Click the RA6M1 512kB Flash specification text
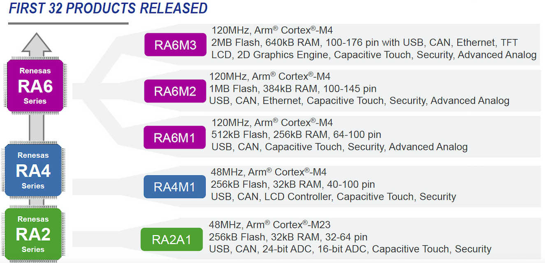The width and height of the screenshot is (545, 263). 296,135
